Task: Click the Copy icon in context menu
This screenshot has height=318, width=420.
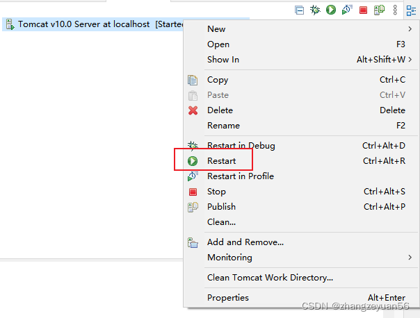Action: point(193,80)
